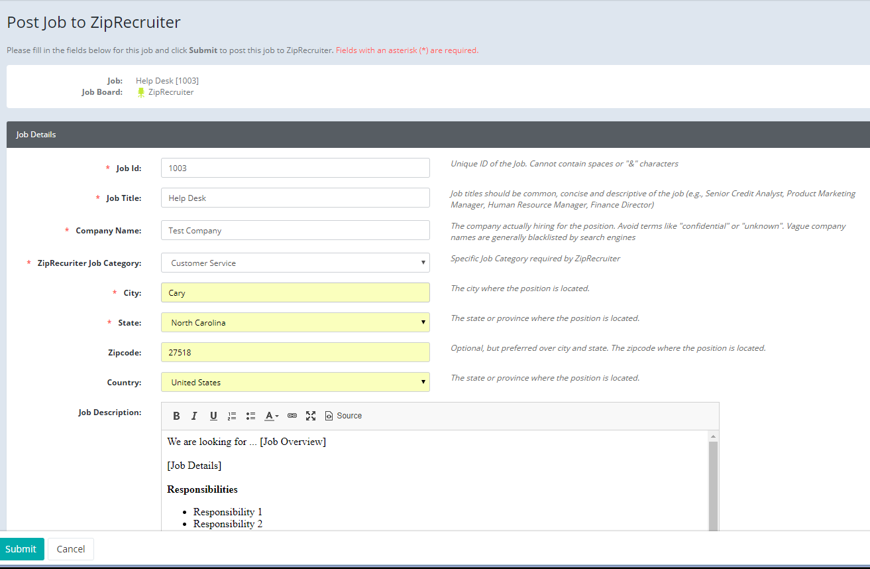Focus the Job Title text field
Viewport: 870px width, 569px height.
click(295, 198)
